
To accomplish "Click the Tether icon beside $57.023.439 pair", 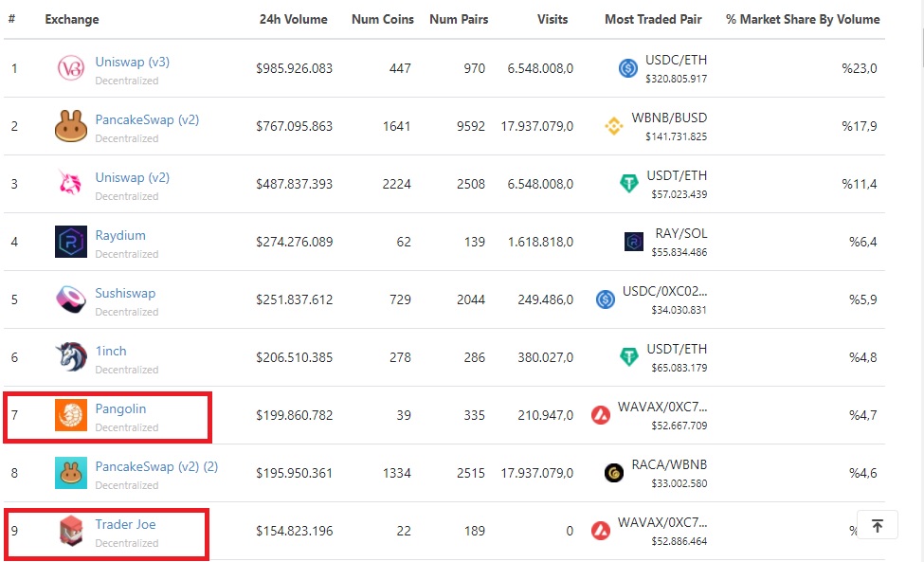I will pos(628,184).
